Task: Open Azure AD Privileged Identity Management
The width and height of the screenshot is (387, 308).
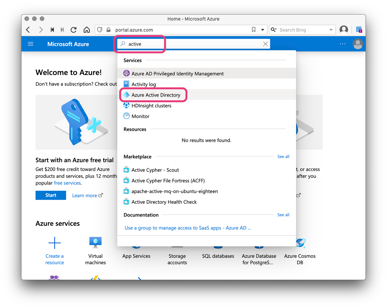Action: [x=177, y=73]
